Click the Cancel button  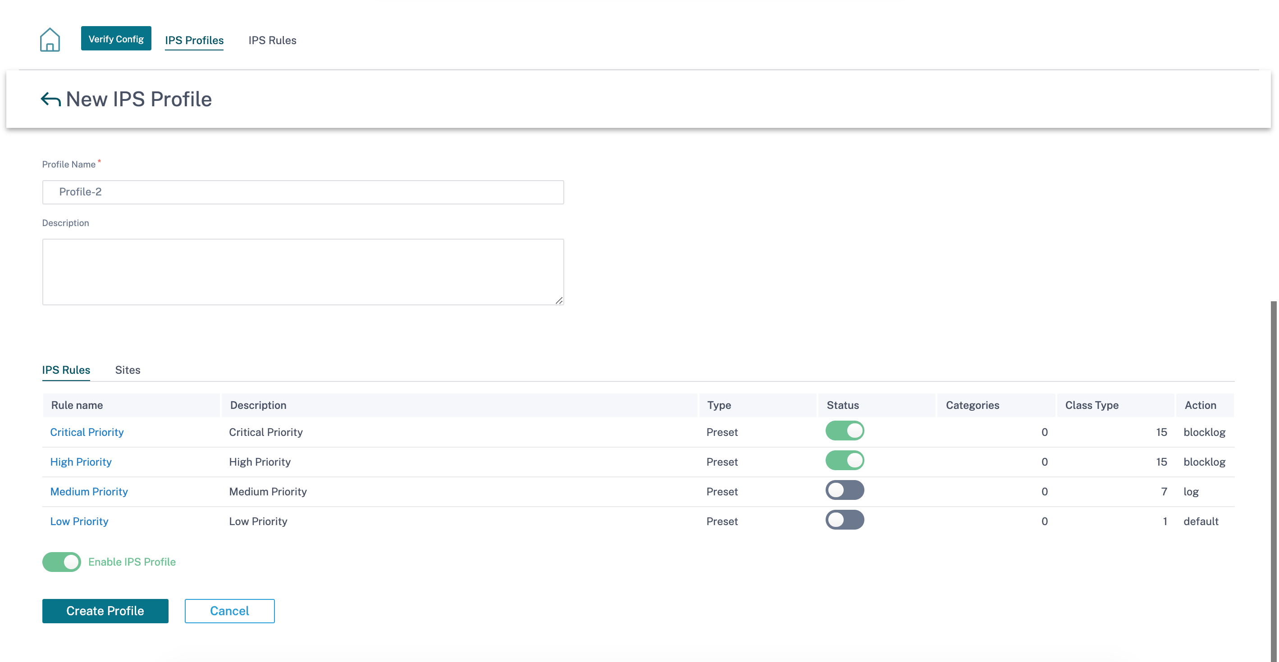(x=229, y=611)
